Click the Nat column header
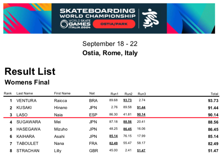Viewport: 223px width, 156px height. (x=92, y=93)
